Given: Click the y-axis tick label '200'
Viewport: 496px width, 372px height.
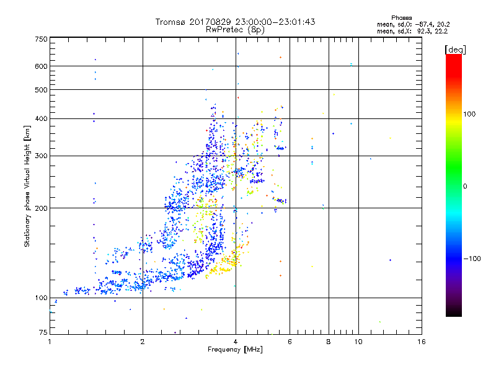Looking at the screenshot, I should point(41,208).
